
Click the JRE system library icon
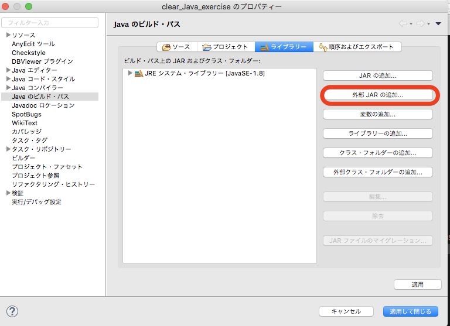(x=139, y=73)
